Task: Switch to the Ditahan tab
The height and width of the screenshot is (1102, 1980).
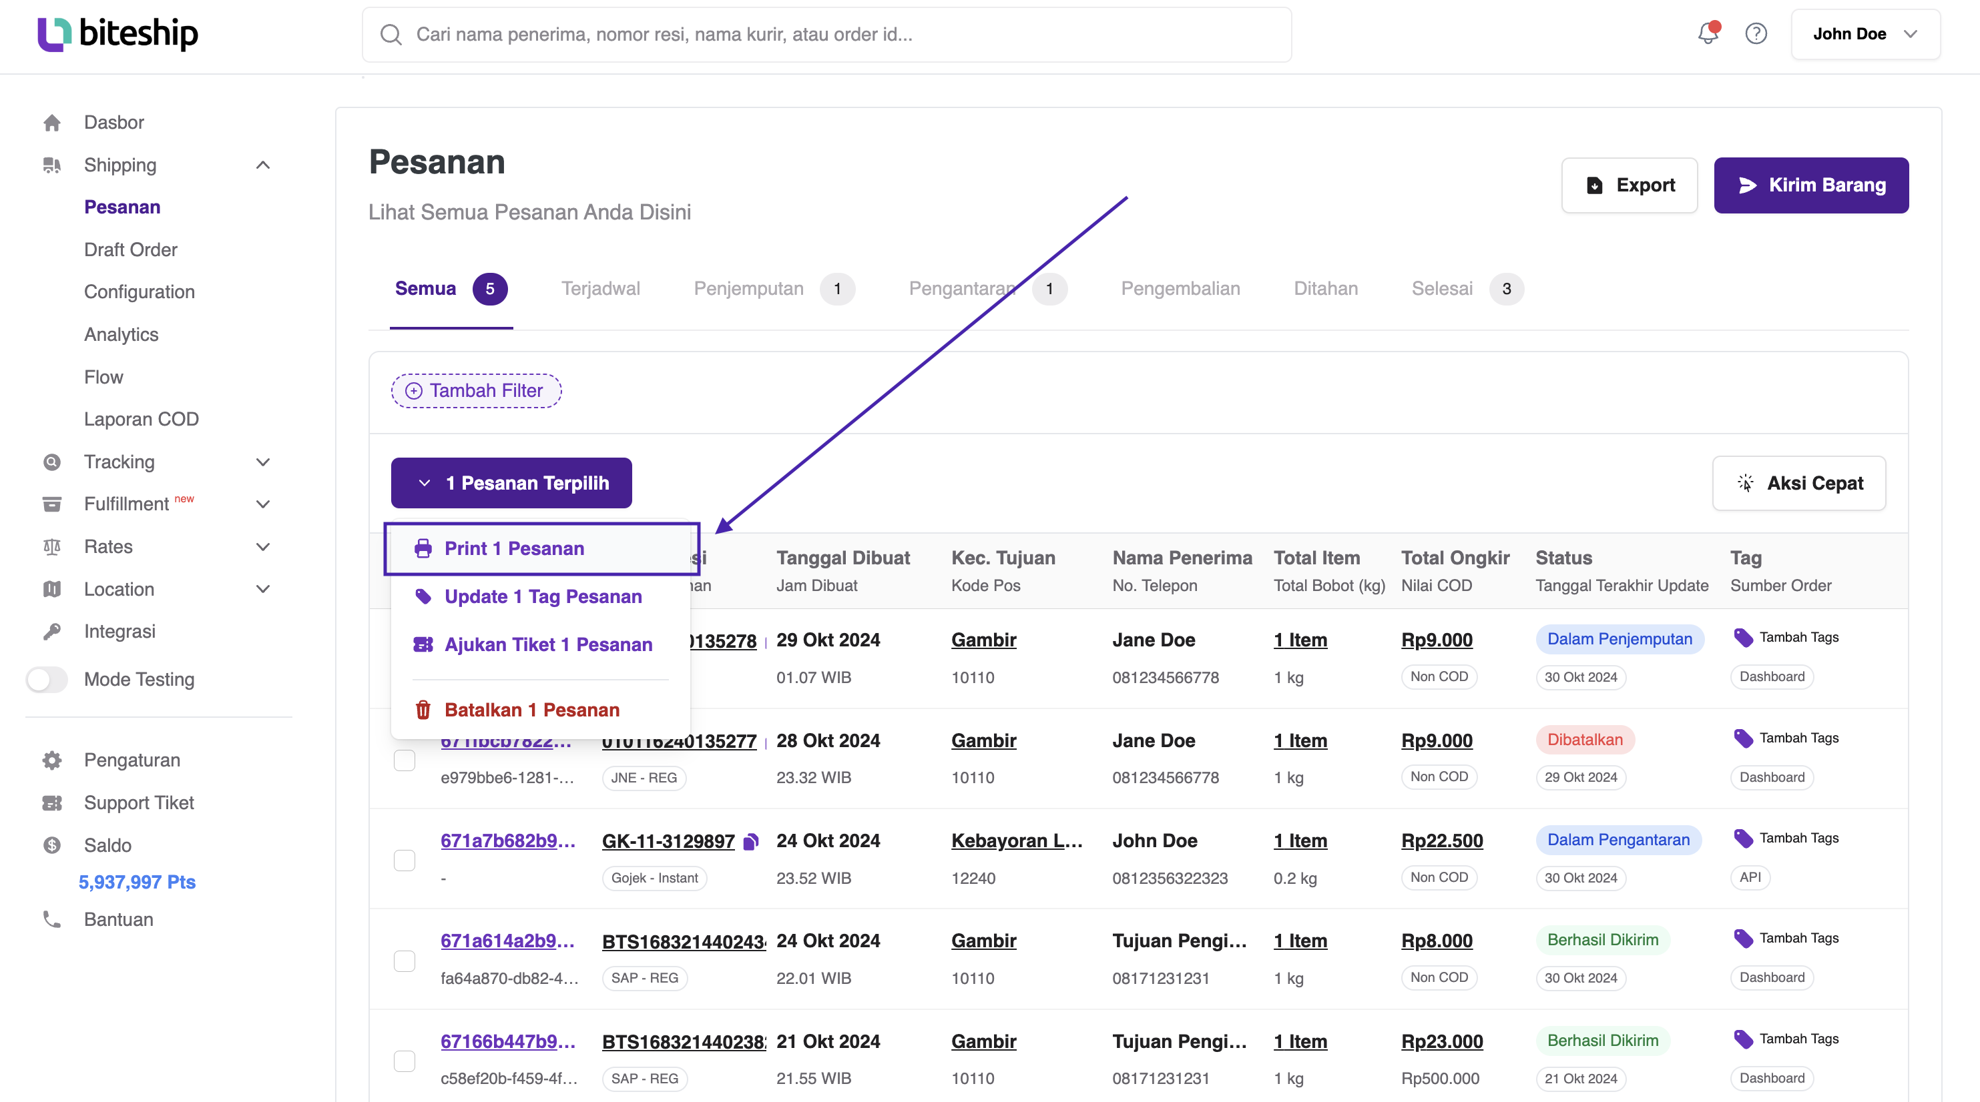Action: tap(1325, 289)
